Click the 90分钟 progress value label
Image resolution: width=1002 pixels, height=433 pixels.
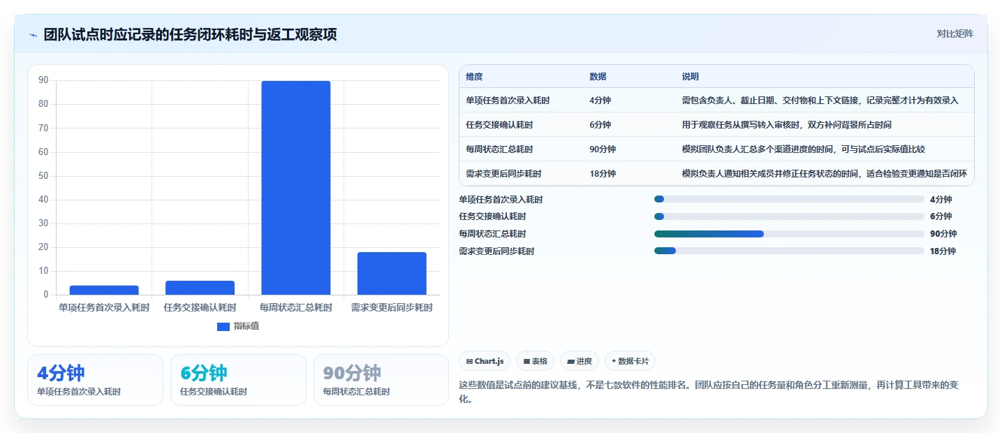(x=943, y=234)
